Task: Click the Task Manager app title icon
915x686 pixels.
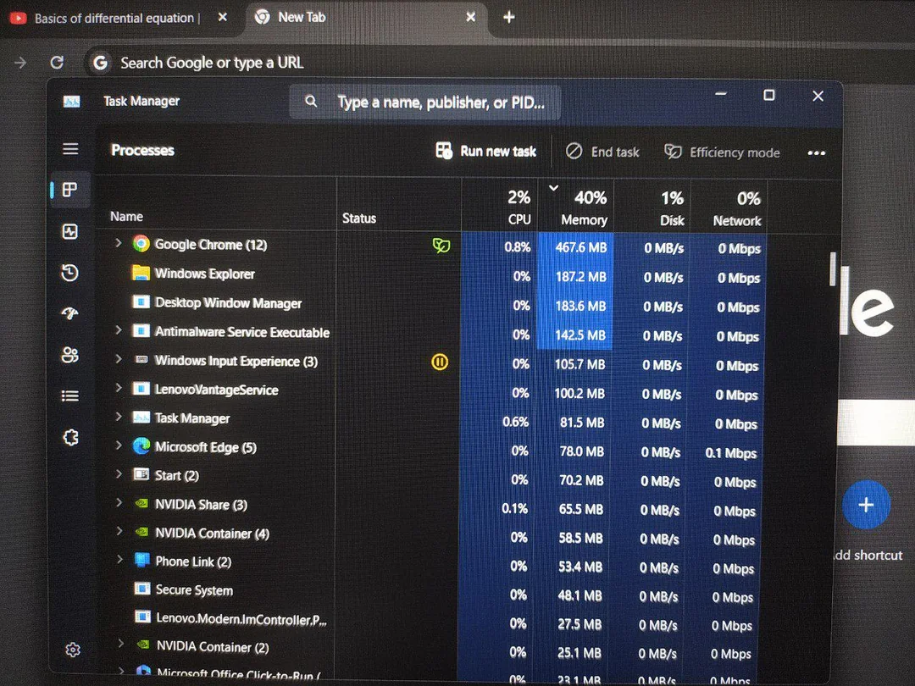Action: 71,102
